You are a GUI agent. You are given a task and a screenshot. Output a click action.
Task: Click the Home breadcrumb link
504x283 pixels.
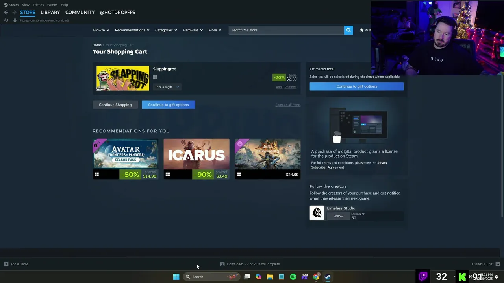(97, 45)
